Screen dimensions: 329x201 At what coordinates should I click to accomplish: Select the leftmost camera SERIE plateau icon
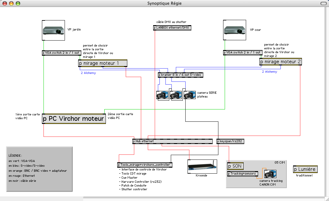(x=163, y=95)
